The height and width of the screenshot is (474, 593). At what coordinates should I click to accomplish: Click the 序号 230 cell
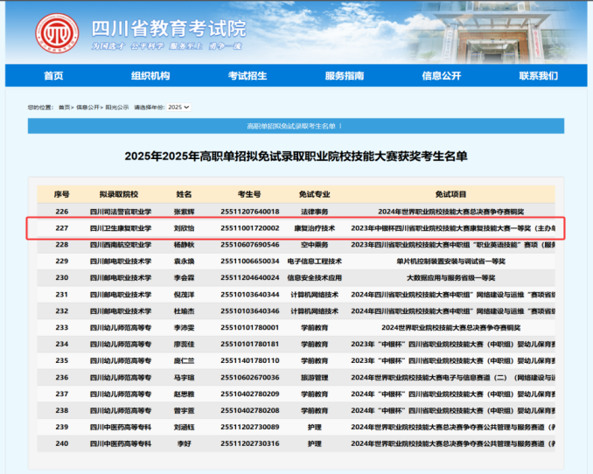click(61, 278)
